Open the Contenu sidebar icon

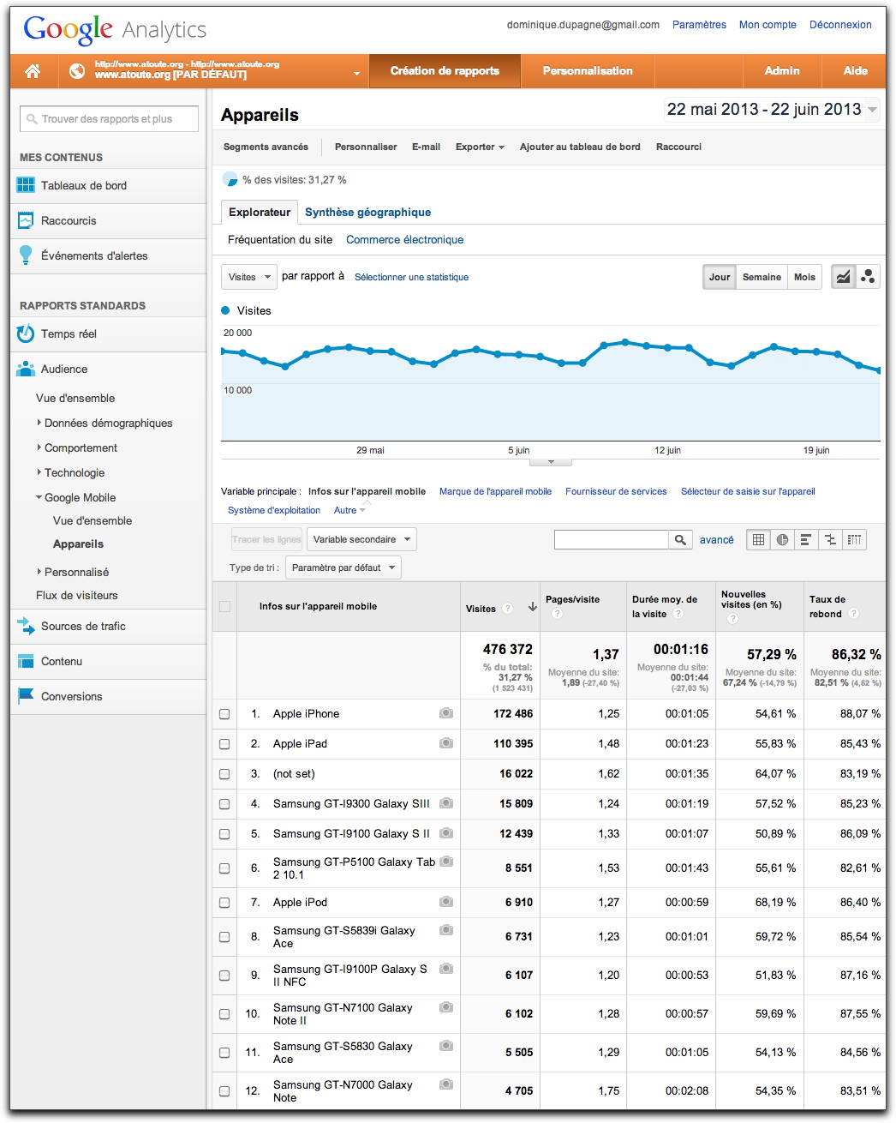(26, 661)
